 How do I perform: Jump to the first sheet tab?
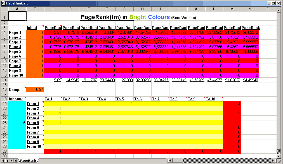[x=3, y=161]
